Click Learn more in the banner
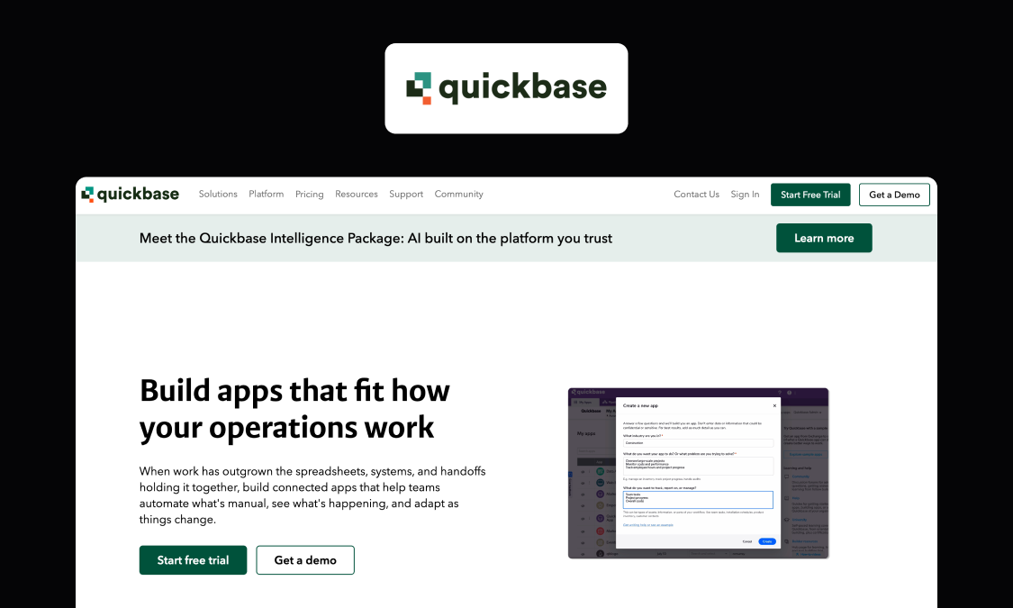The height and width of the screenshot is (608, 1013). click(x=824, y=238)
